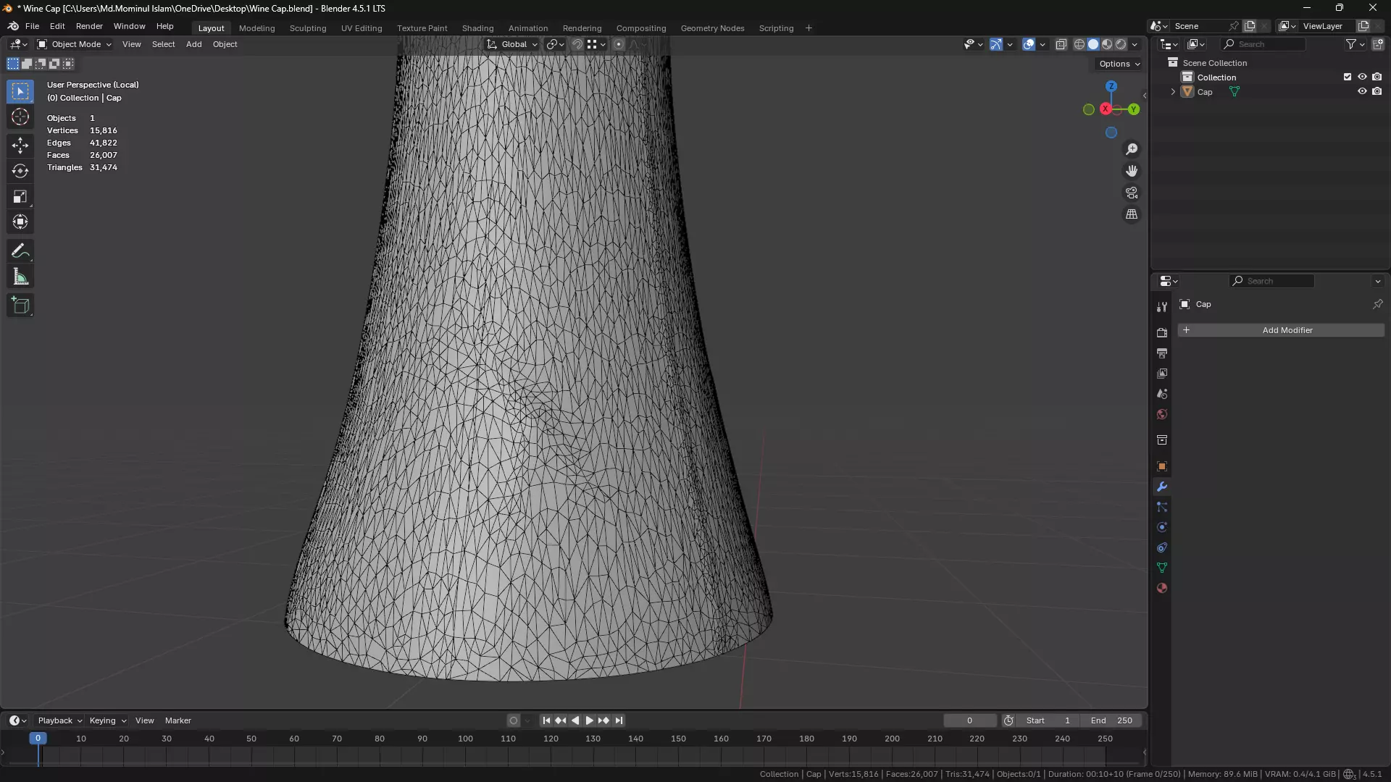The height and width of the screenshot is (782, 1391).
Task: Open the Object Data properties tab
Action: click(1162, 568)
